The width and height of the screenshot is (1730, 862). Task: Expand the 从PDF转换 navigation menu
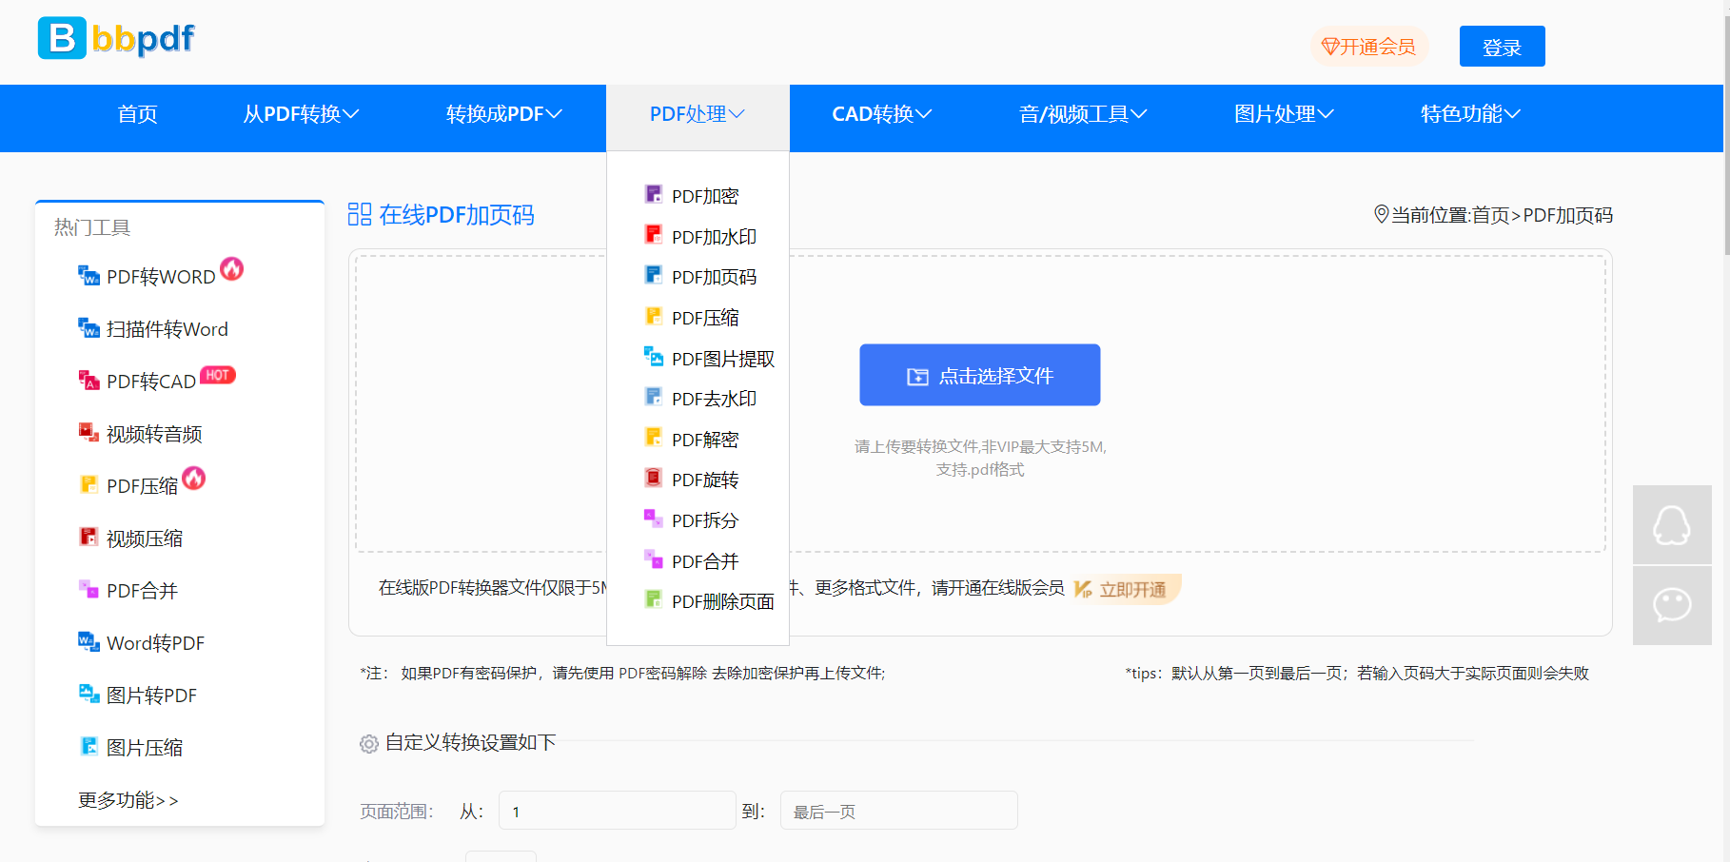coord(301,114)
